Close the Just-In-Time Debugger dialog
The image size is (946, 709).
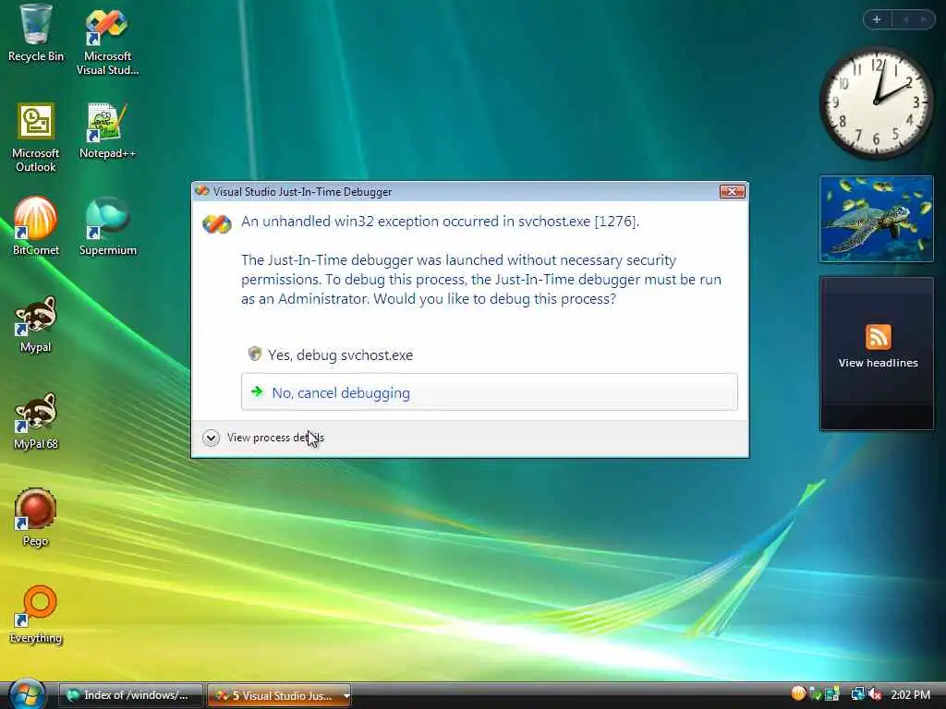click(x=732, y=191)
